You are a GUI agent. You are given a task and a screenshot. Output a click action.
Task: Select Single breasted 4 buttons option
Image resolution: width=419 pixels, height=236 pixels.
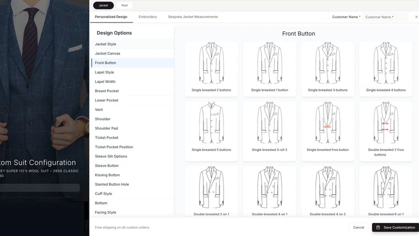click(386, 69)
